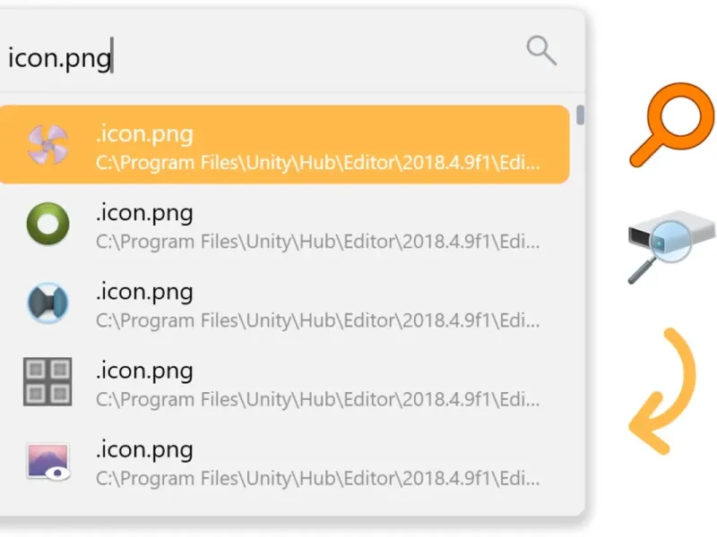Open the highlighted orange .icon.png result

pyautogui.click(x=284, y=145)
